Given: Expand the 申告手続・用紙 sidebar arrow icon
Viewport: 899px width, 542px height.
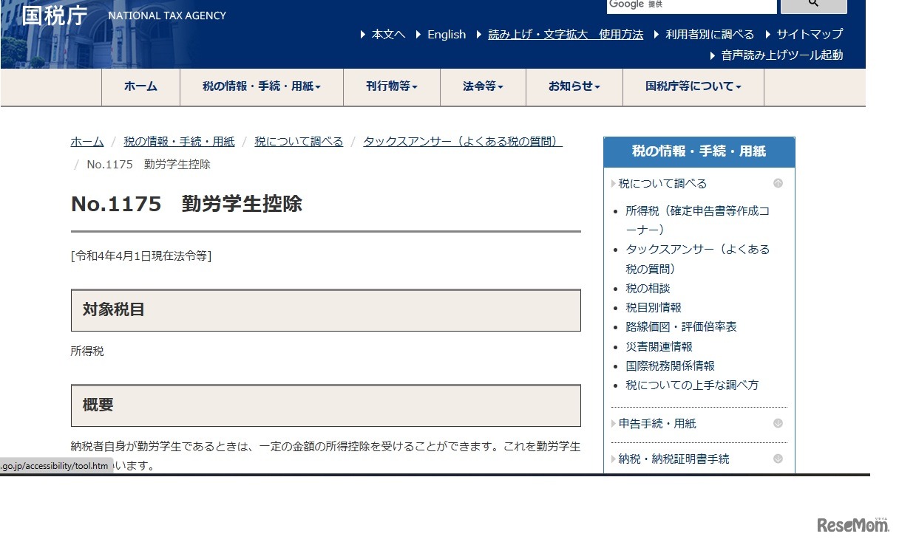Looking at the screenshot, I should [778, 423].
